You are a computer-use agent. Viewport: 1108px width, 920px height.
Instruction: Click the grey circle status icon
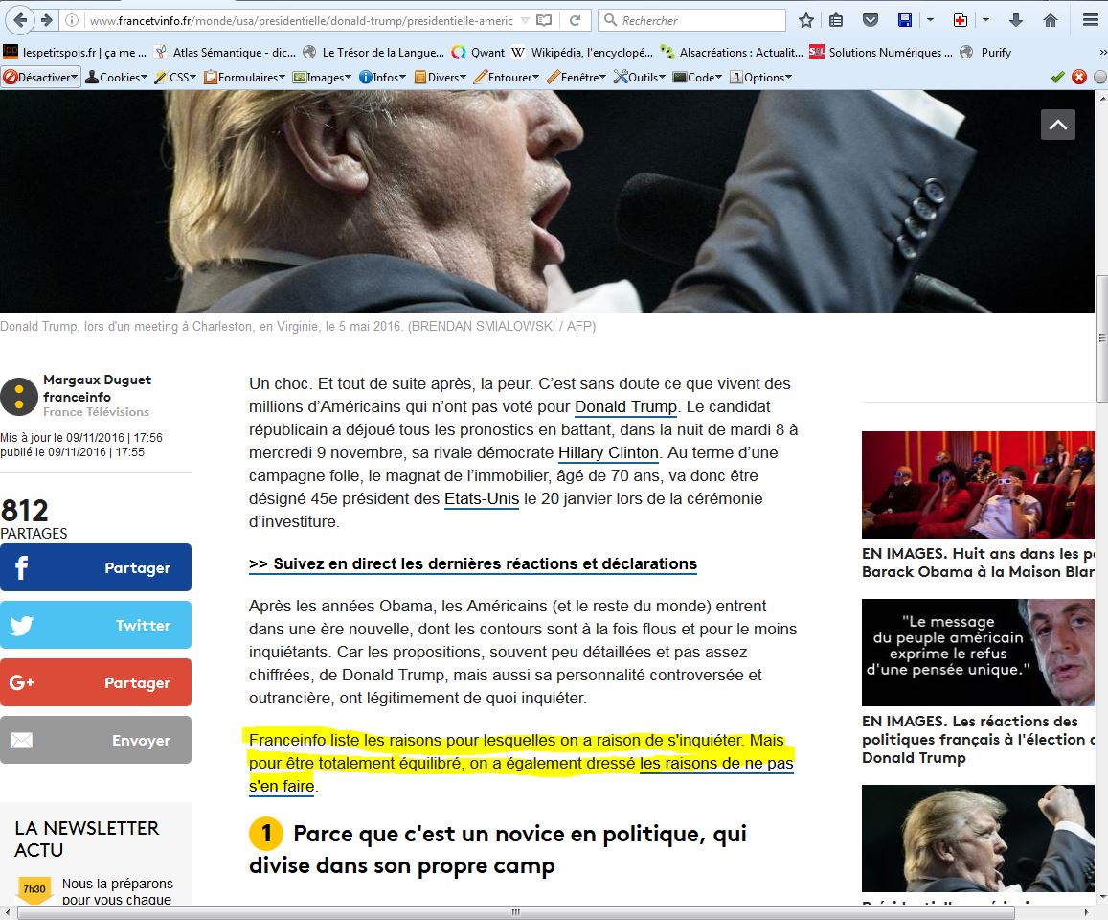1100,77
